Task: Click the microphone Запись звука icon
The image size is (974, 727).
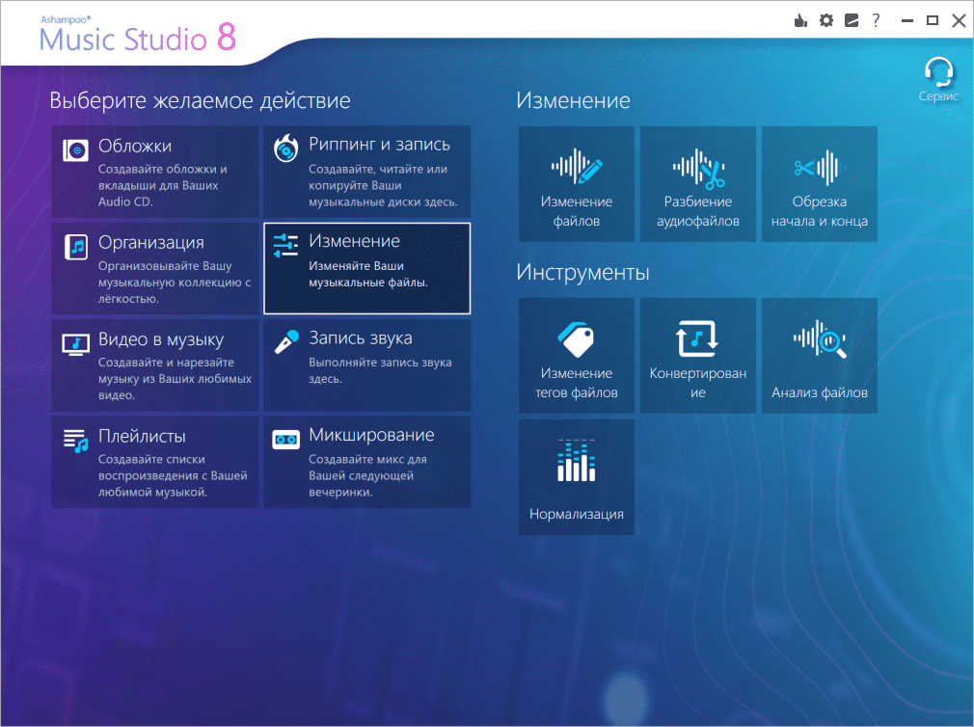Action: [x=287, y=342]
